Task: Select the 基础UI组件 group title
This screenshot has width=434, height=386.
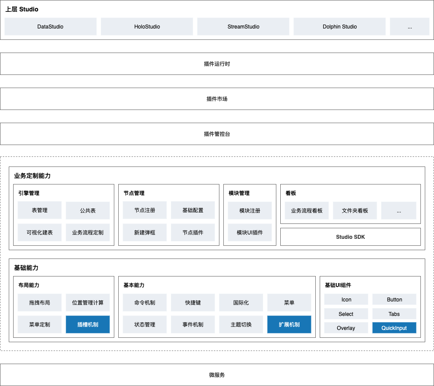Action: pos(338,285)
